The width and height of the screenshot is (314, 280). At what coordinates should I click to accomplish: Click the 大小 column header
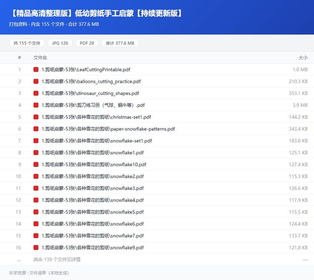[x=303, y=58]
